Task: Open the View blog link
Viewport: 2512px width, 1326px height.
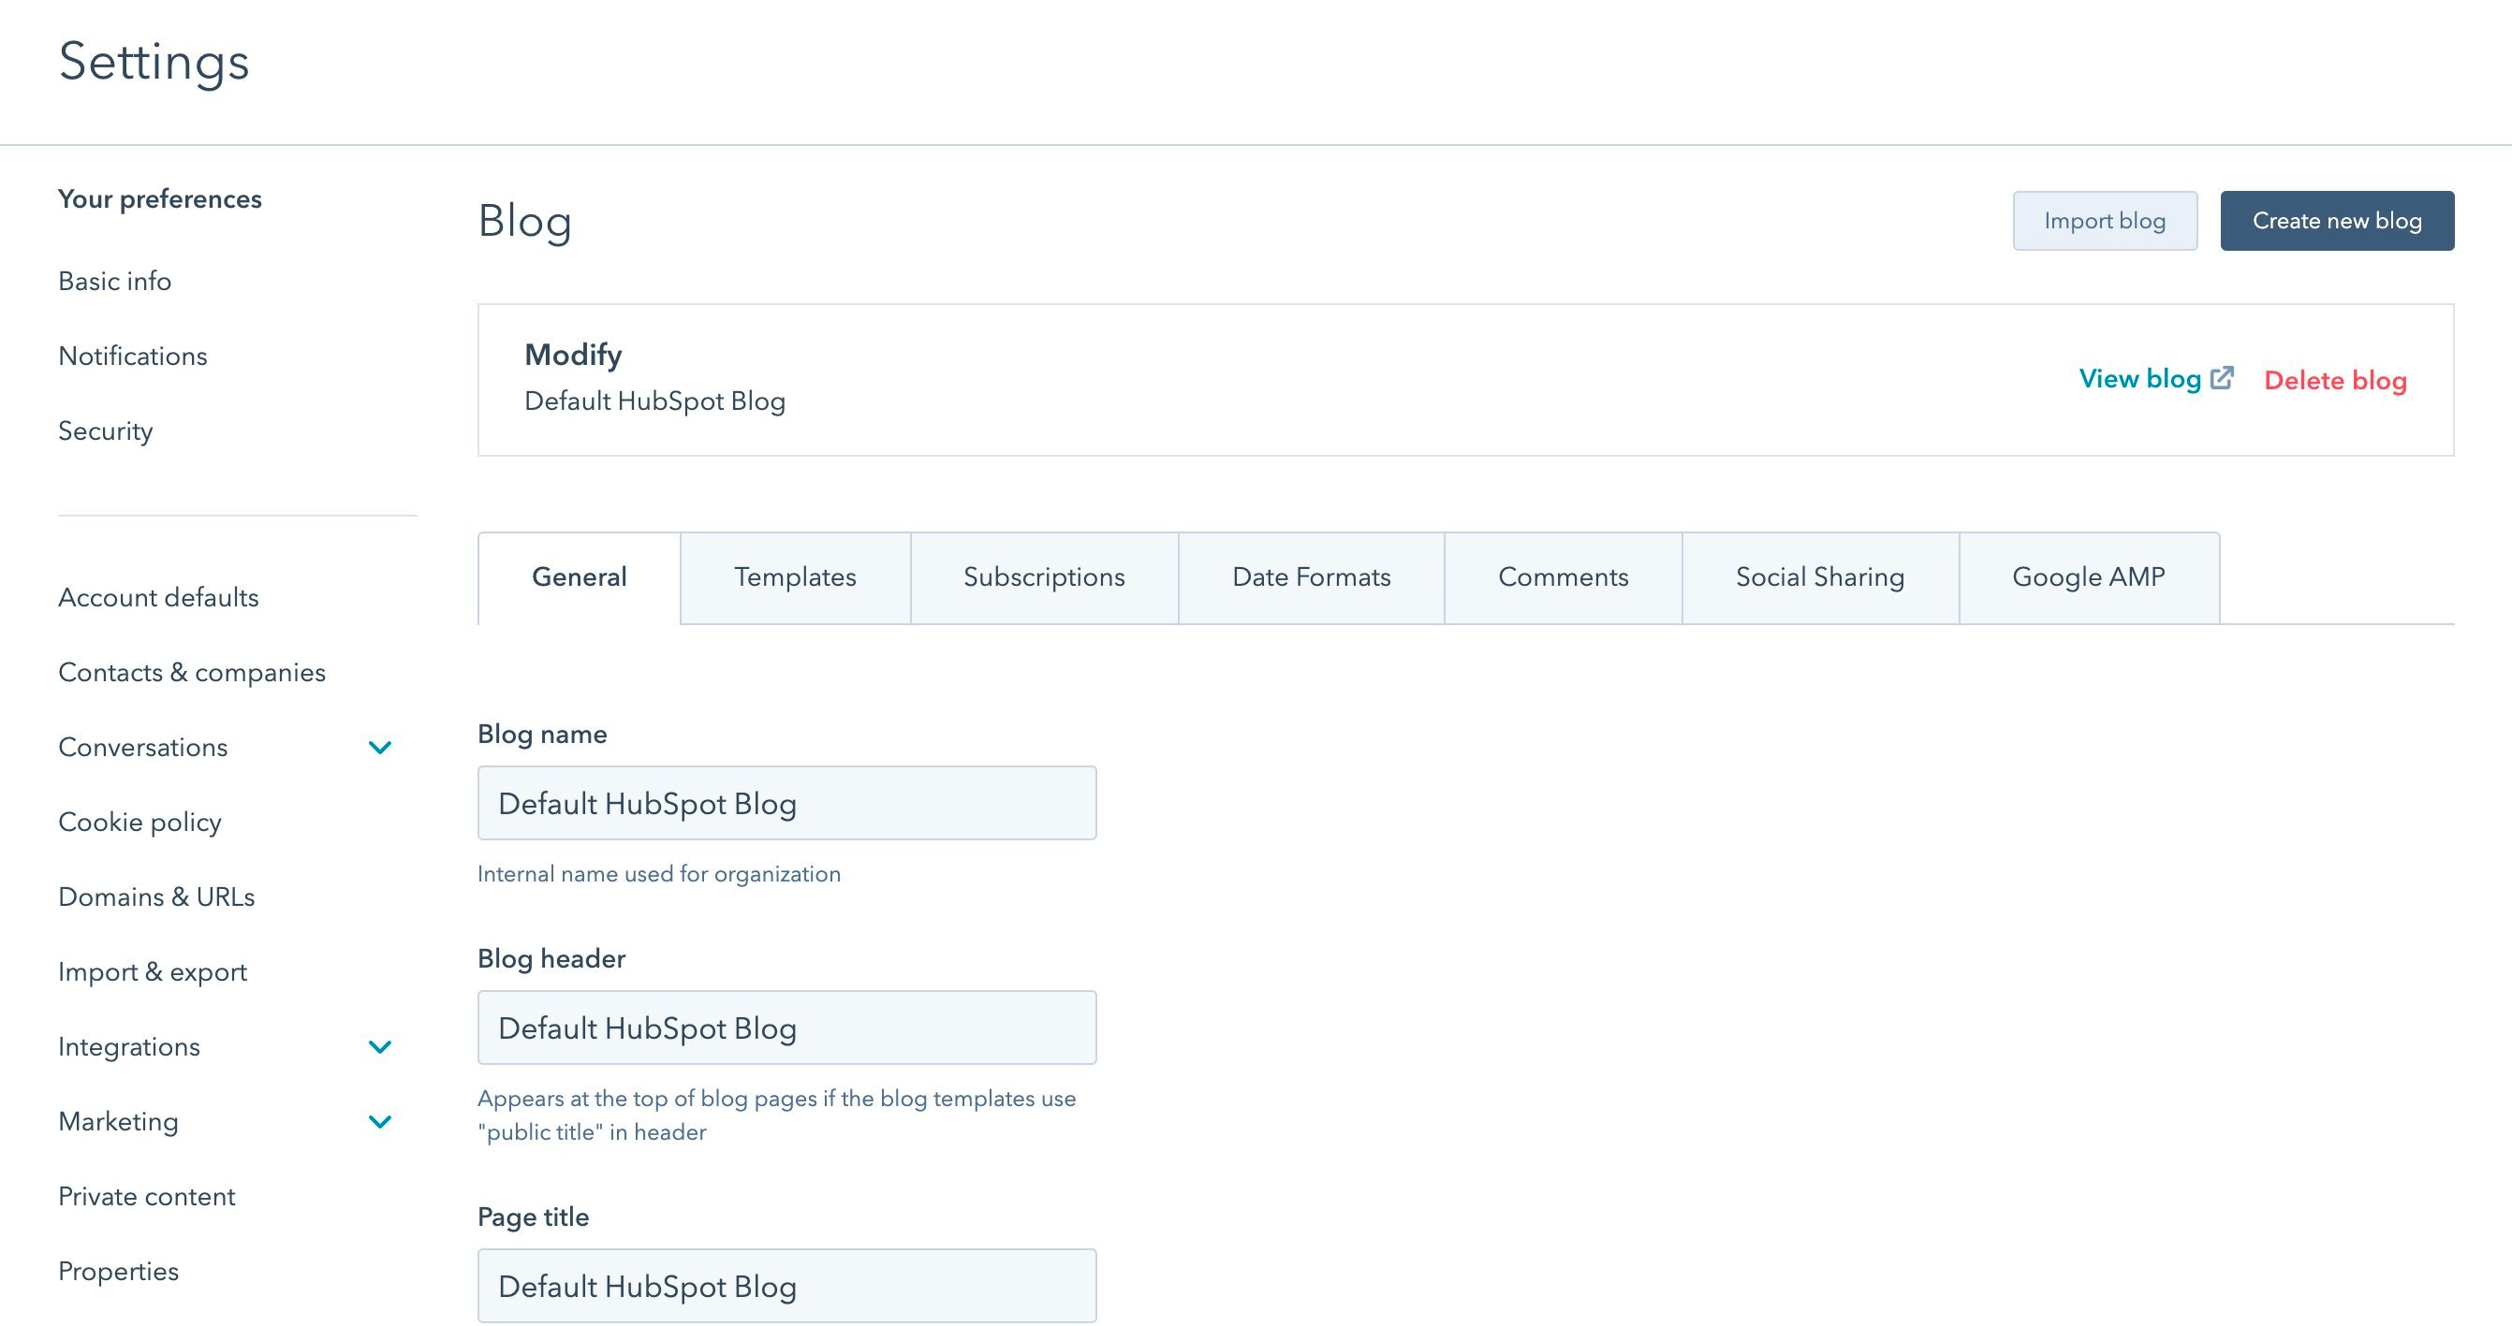Action: pos(2139,379)
